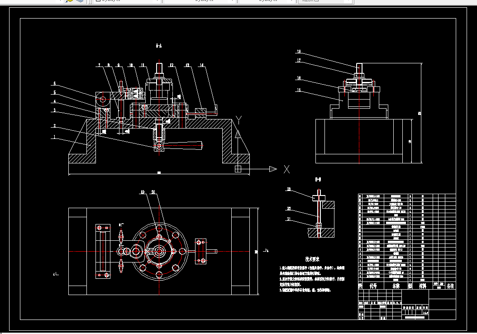Select part balloon number 2
Screen dimensions: 477x334
(x=54, y=126)
